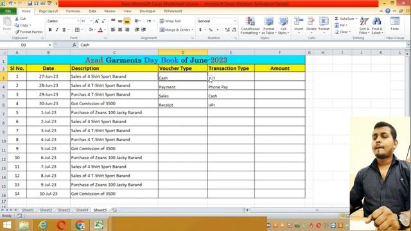Click the Select All corner of grid
This screenshot has height=231, width=411.
[4, 53]
